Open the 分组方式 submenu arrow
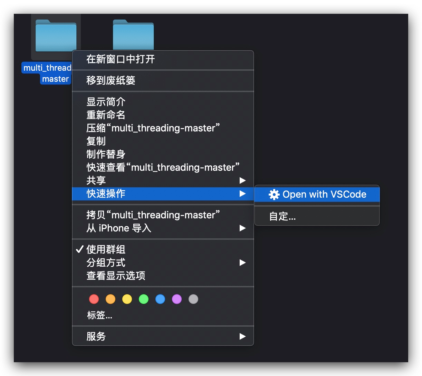The width and height of the screenshot is (422, 376). tap(243, 263)
